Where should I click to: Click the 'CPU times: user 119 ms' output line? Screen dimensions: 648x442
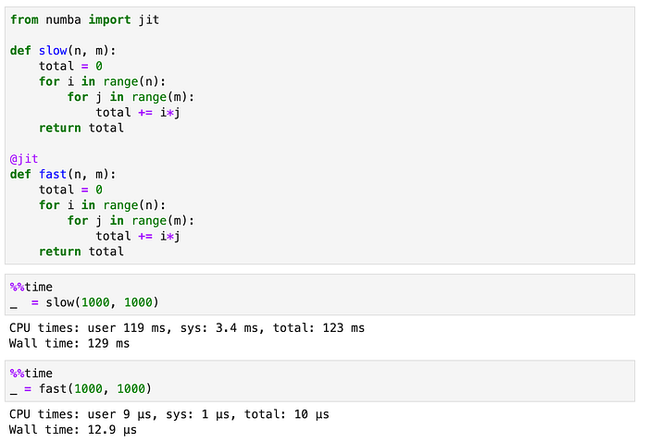pyautogui.click(x=187, y=328)
